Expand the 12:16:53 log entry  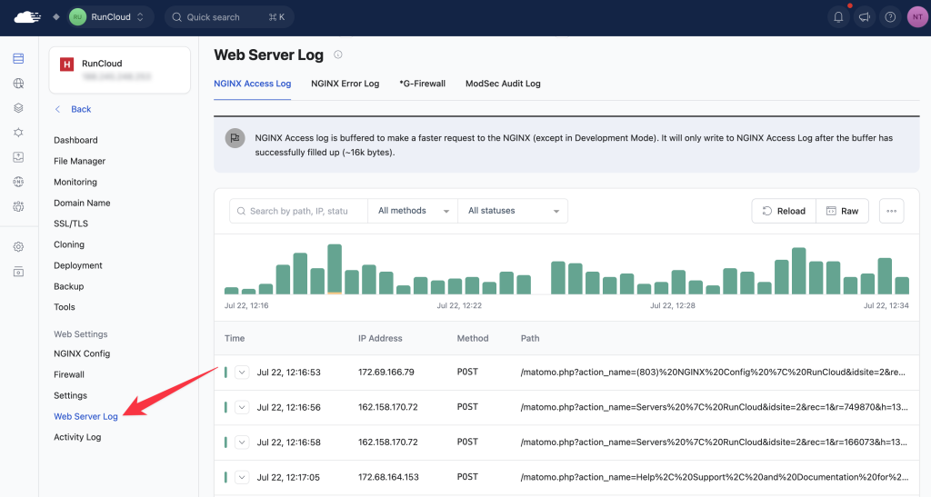tap(242, 373)
